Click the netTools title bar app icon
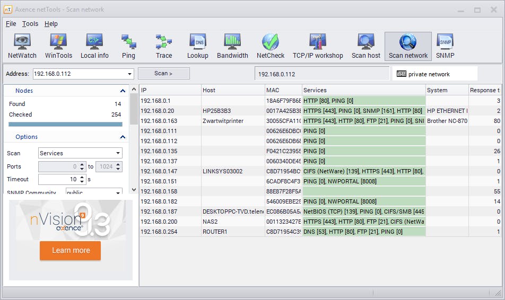Viewport: 505px width, 300px height. point(8,10)
